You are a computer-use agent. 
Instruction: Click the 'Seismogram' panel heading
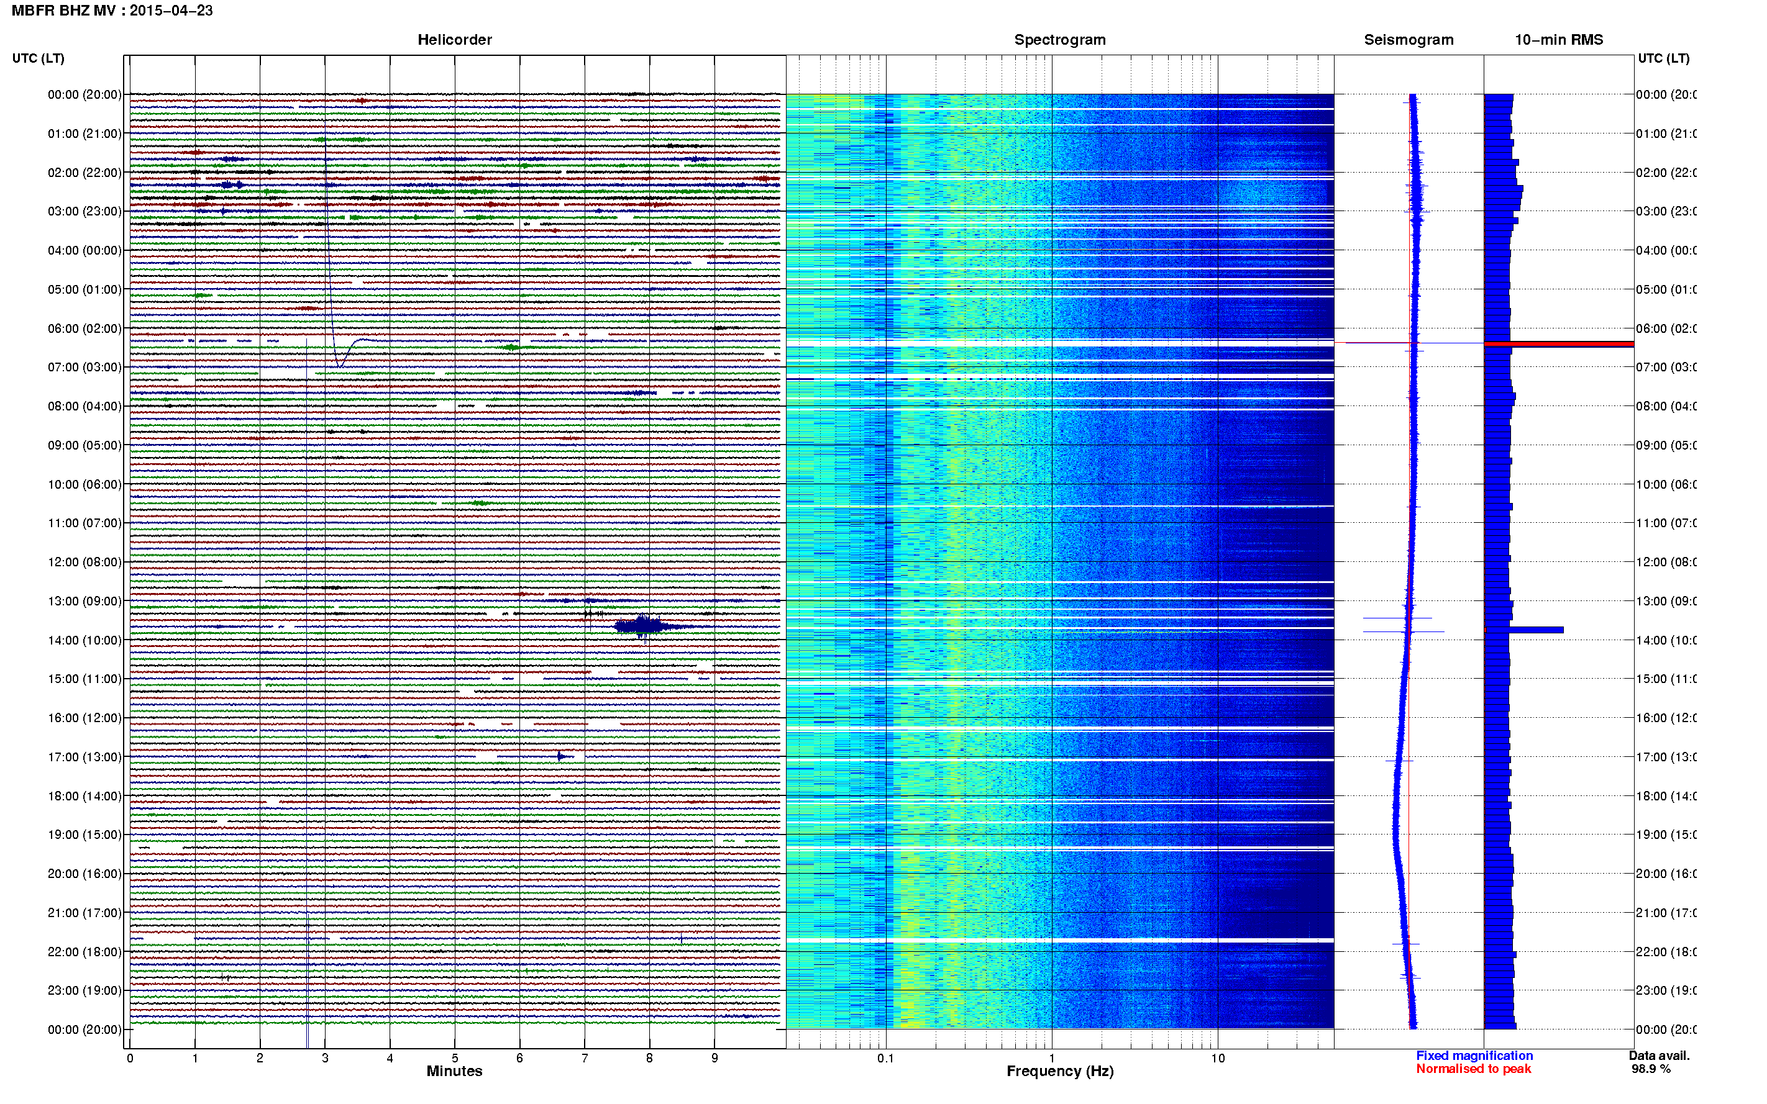click(1409, 40)
